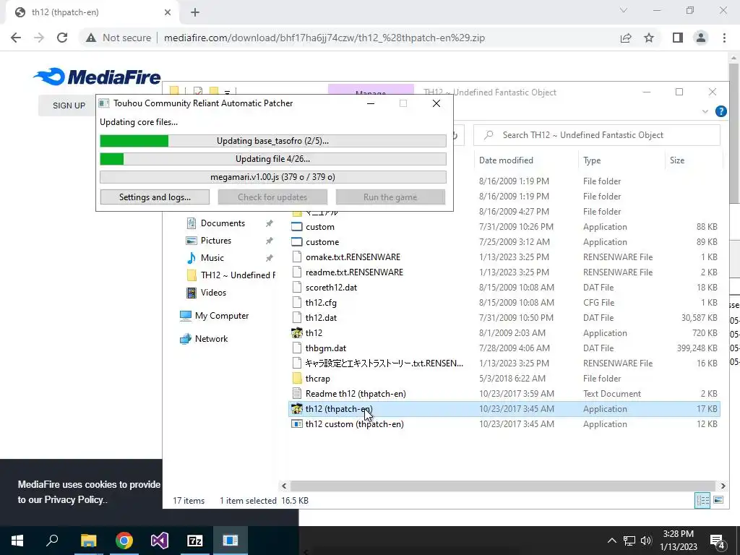Click Settings and logs button

[155, 197]
